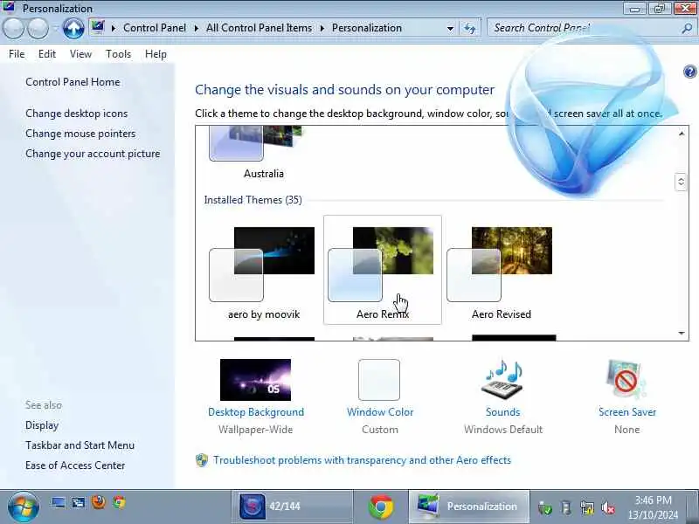Open the Display link

pyautogui.click(x=42, y=425)
